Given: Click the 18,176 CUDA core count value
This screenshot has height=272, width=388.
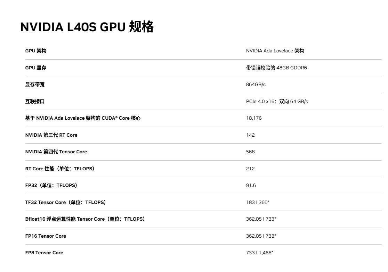Looking at the screenshot, I should [x=254, y=118].
